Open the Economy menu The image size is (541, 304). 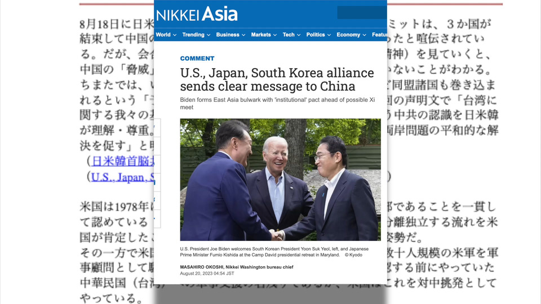click(351, 35)
